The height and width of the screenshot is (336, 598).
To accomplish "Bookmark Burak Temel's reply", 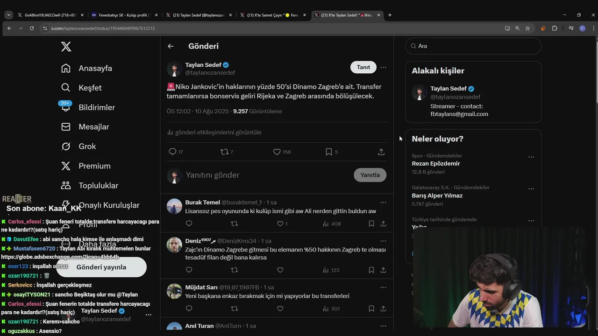I will pyautogui.click(x=371, y=224).
